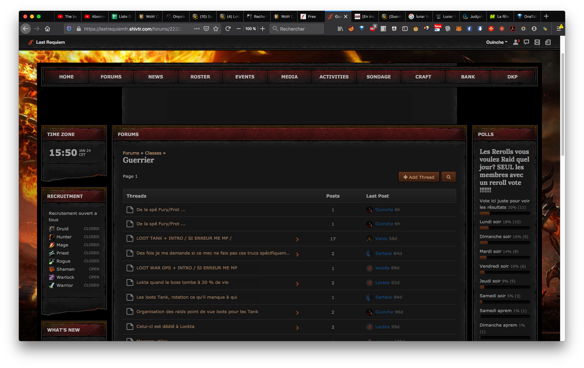Open the MetaMask fox extension
Screen dimensions: 584x368
pyautogui.click(x=458, y=29)
